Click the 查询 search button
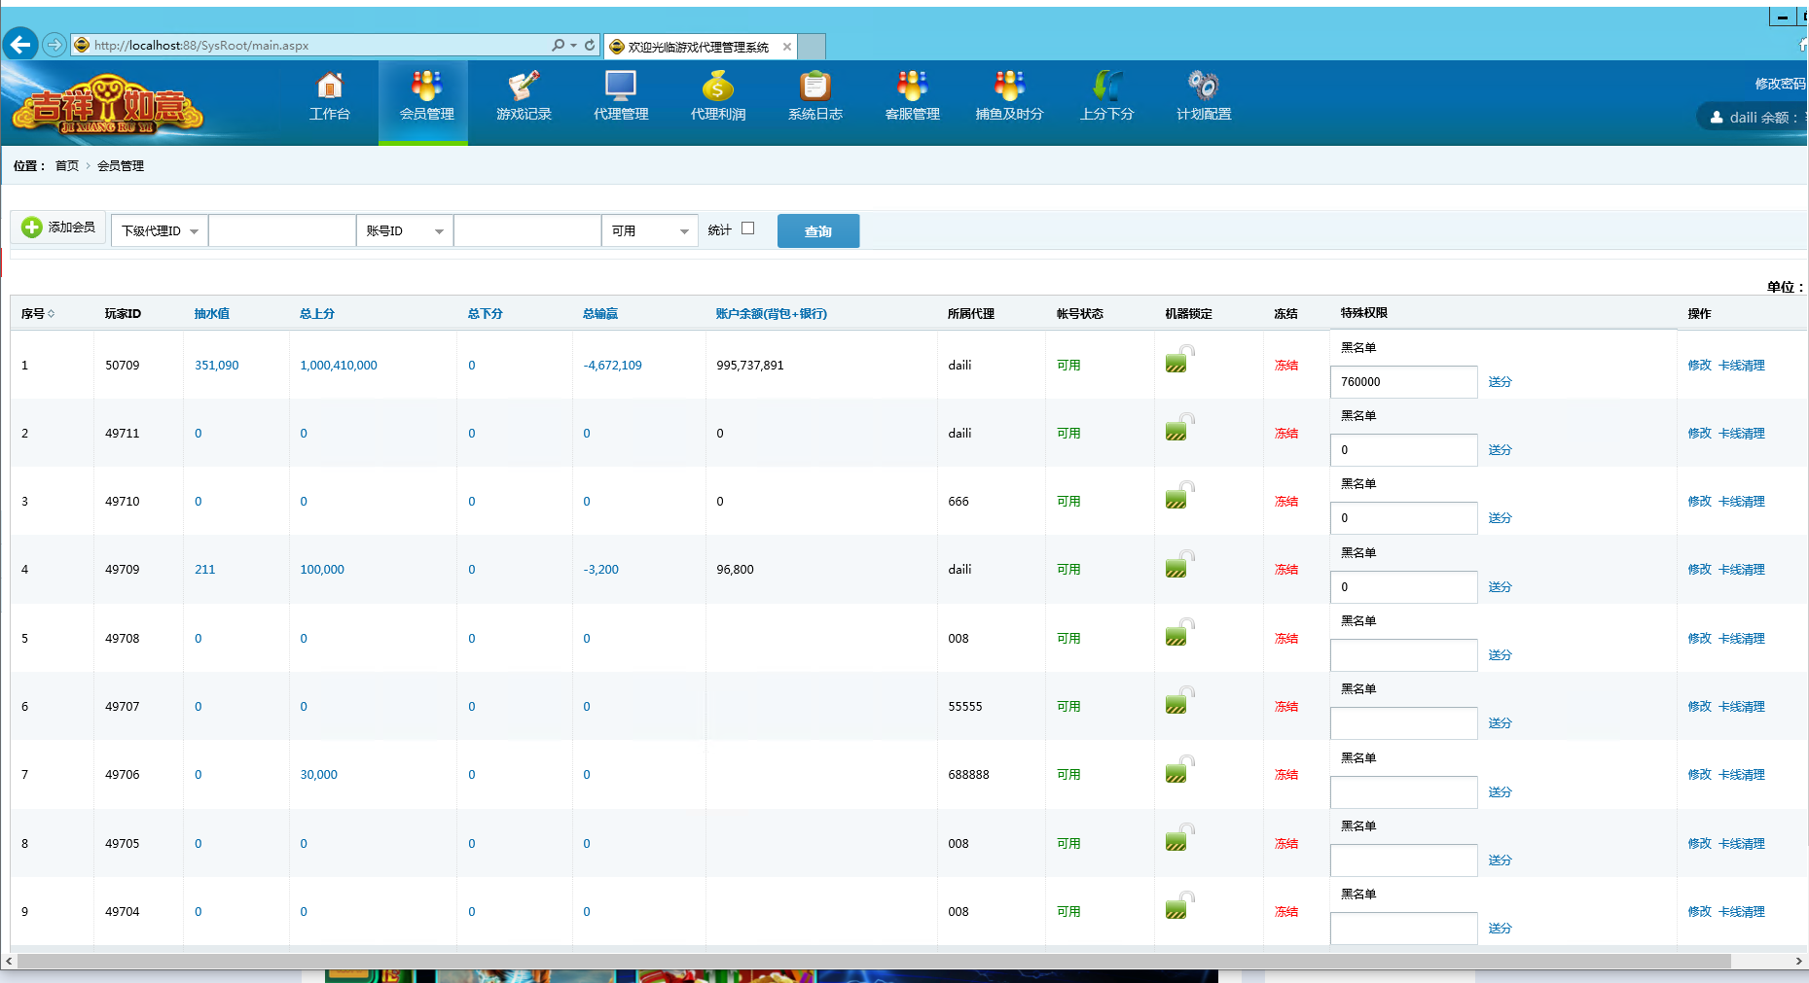This screenshot has width=1809, height=983. pos(817,231)
